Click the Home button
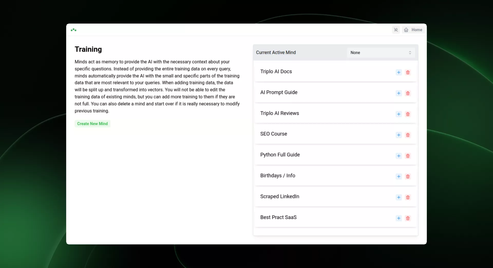The image size is (493, 268). point(413,30)
